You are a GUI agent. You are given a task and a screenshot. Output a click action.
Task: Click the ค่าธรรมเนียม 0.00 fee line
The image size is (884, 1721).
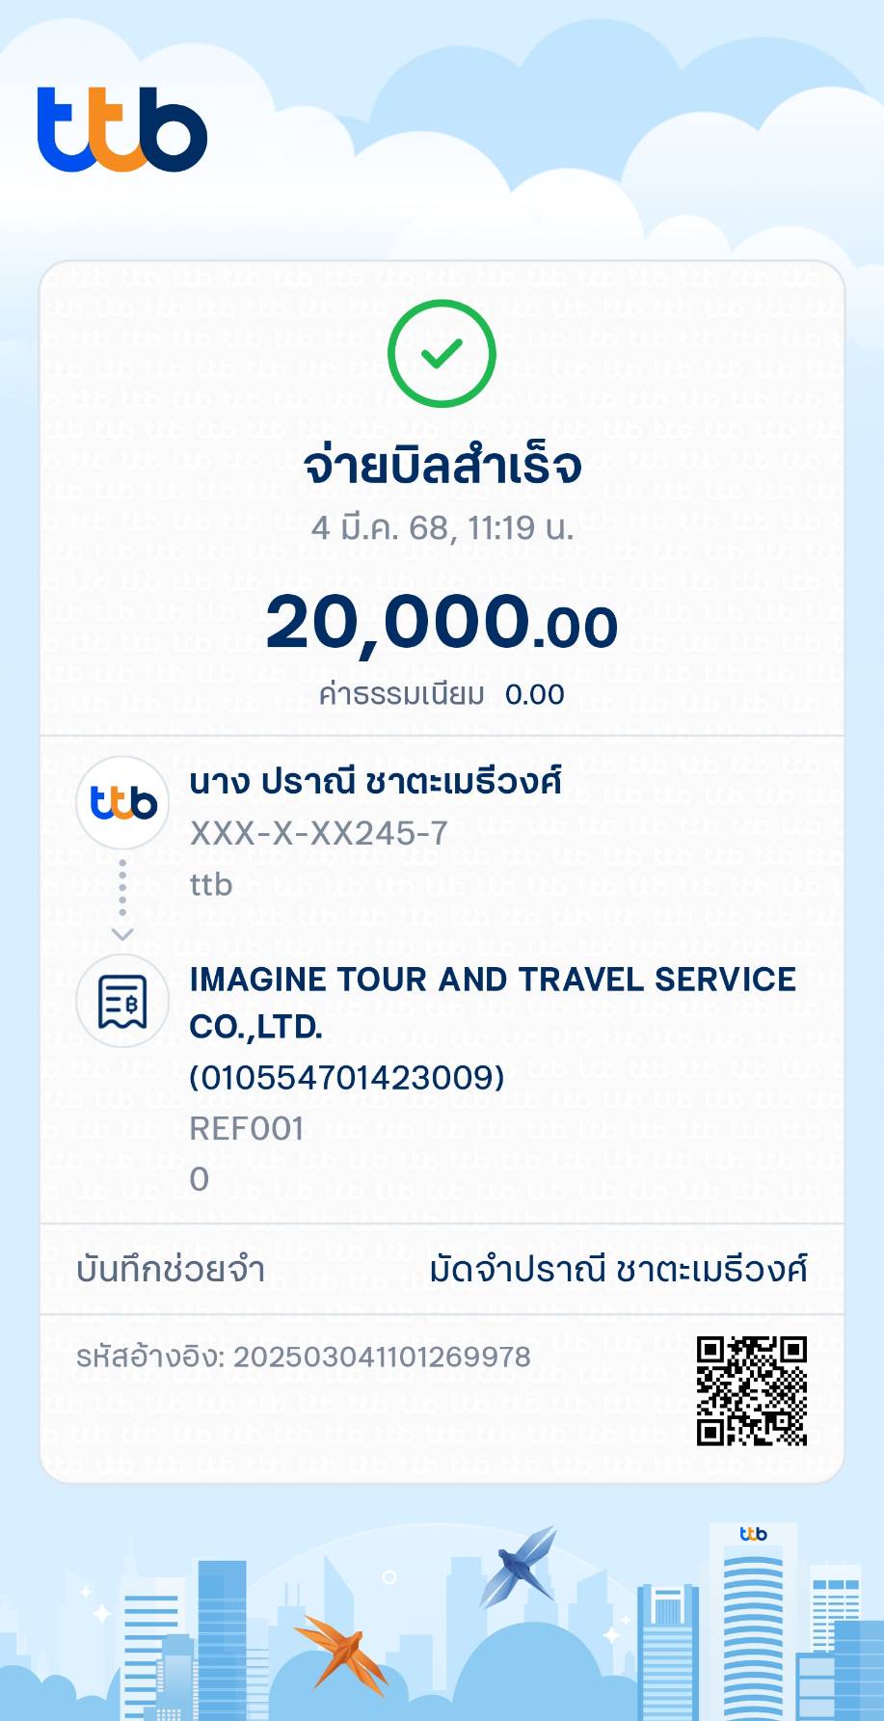[x=442, y=694]
